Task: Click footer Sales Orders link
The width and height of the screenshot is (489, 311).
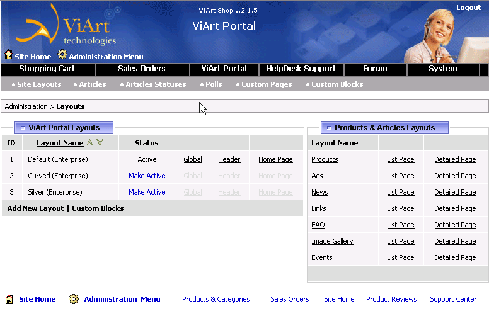Action: (290, 299)
